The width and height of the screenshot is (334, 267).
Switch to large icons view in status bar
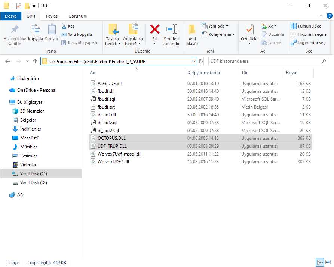coord(328,262)
